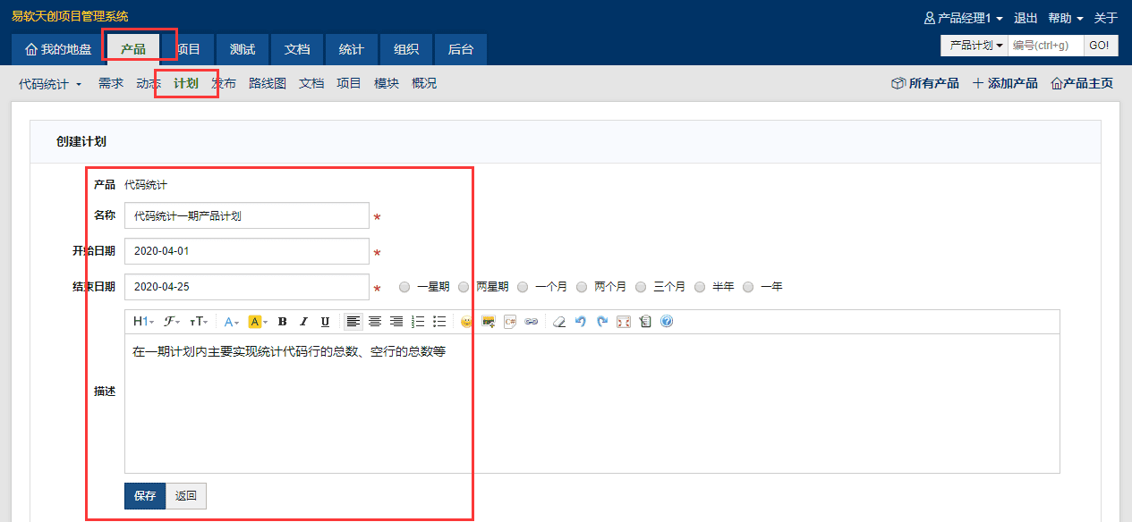Switch to the 测试 top tab
1132x522 pixels.
tap(243, 49)
